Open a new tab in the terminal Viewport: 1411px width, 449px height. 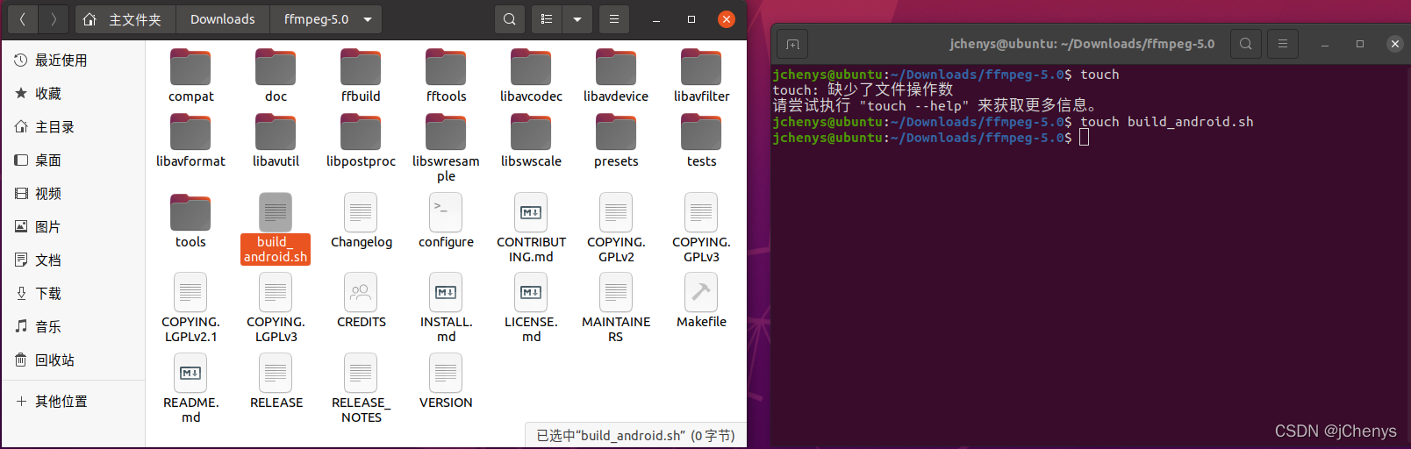[792, 44]
